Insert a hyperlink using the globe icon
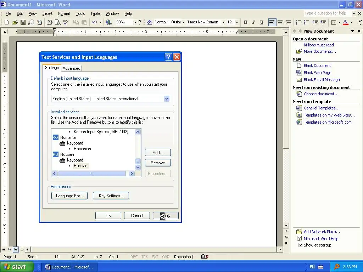The width and height of the screenshot is (363, 272). 108,22
